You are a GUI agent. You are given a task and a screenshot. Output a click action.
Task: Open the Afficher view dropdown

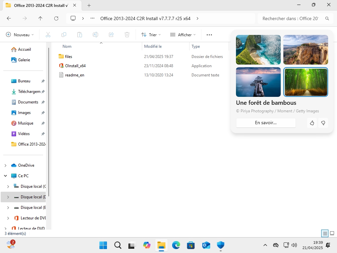click(183, 35)
